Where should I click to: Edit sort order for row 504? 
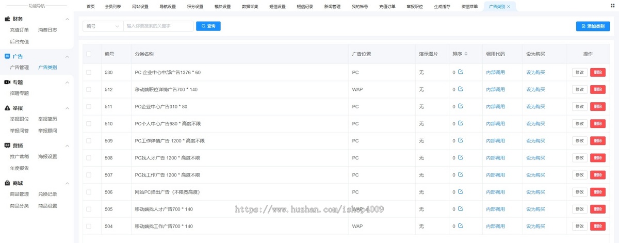click(461, 225)
